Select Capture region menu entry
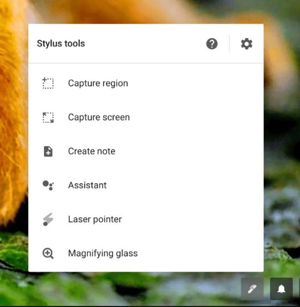This screenshot has width=300, height=307. click(146, 83)
